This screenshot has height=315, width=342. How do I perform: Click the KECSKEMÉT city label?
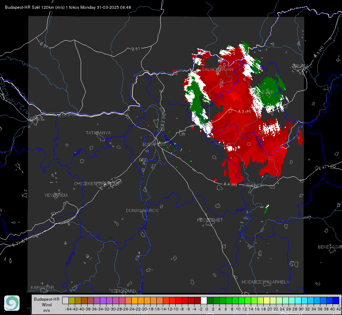[x=210, y=220]
